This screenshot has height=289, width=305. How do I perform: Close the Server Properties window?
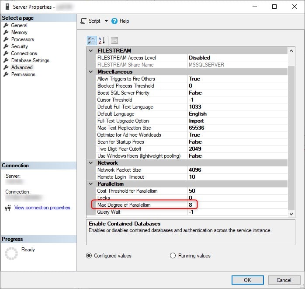point(295,7)
